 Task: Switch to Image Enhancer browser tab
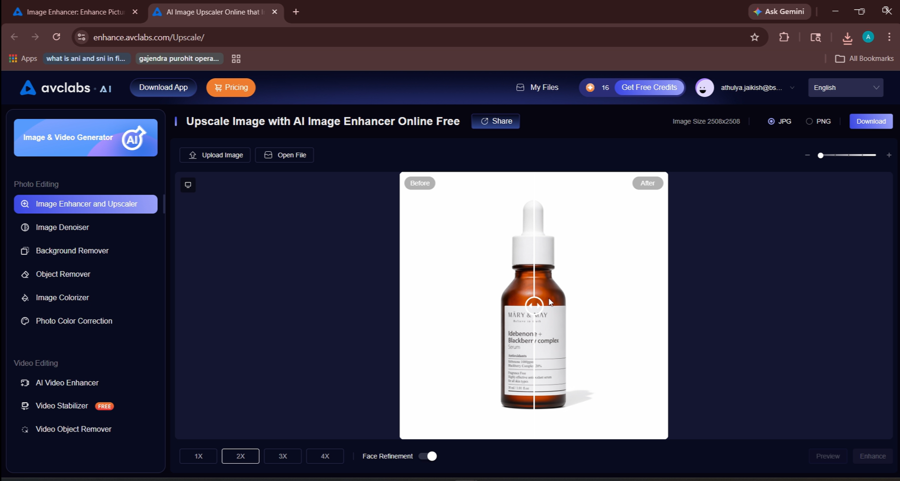(74, 12)
